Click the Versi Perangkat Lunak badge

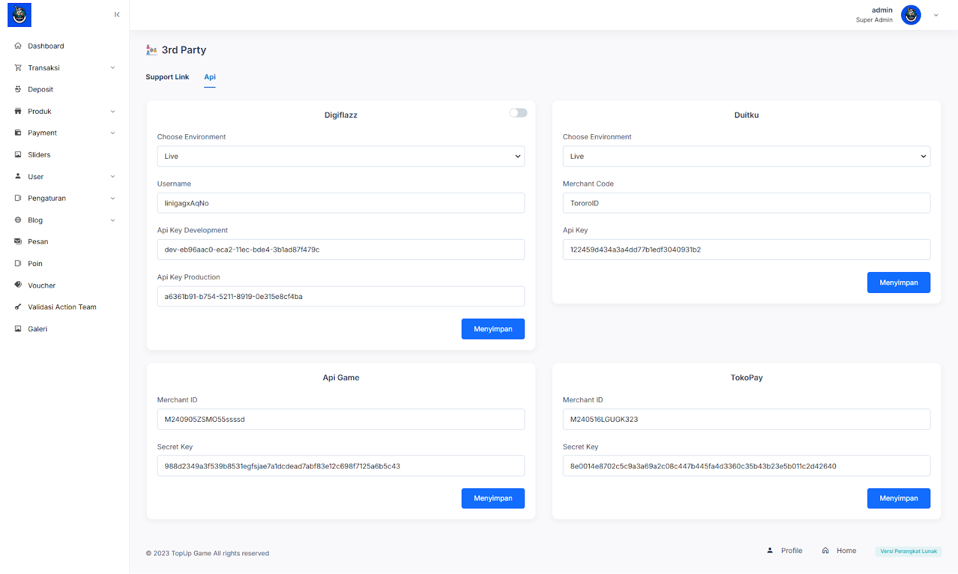908,551
